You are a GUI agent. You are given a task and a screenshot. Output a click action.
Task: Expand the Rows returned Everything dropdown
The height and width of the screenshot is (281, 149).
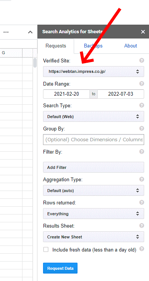point(94,214)
